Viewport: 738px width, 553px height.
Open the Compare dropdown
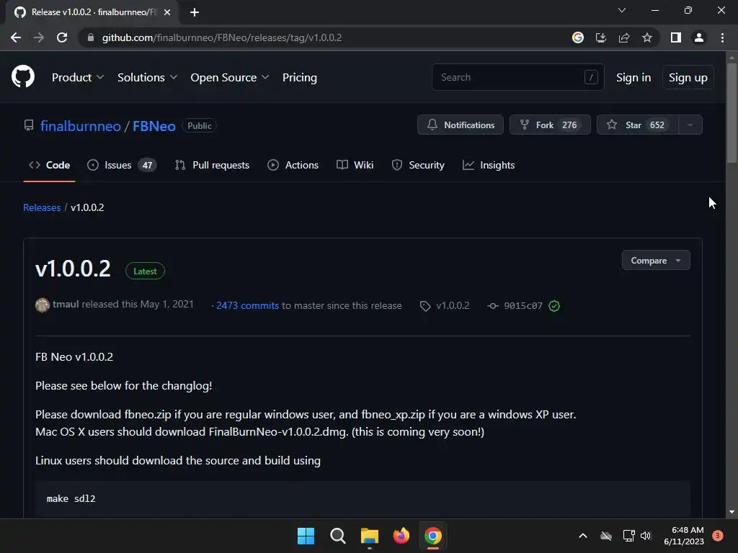[x=656, y=261]
